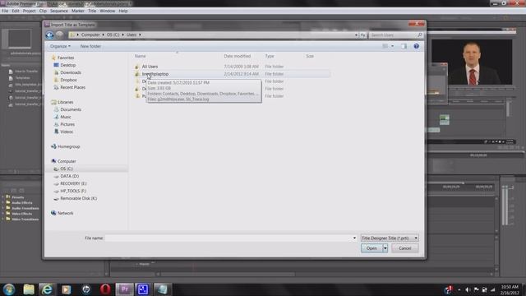The height and width of the screenshot is (296, 526).
Task: Select HP_TOOLS (F:) drive
Action: pyautogui.click(x=73, y=191)
